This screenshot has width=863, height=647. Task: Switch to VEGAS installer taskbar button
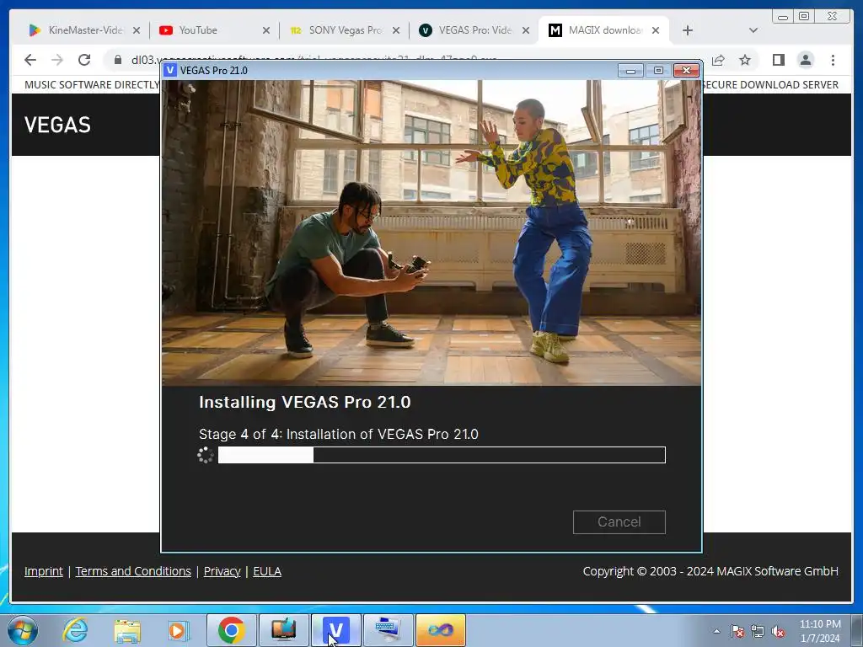pyautogui.click(x=335, y=630)
